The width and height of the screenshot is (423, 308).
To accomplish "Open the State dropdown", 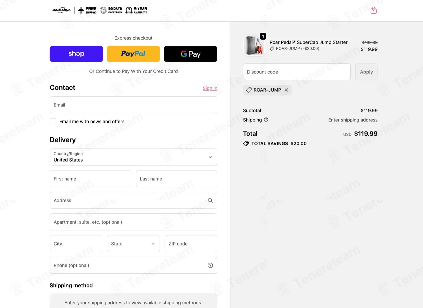I will [133, 244].
